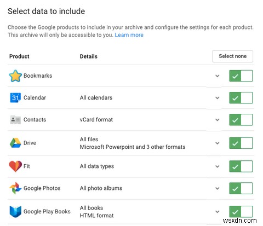
Task: Open the Fit data types dropdown
Action: [218, 166]
